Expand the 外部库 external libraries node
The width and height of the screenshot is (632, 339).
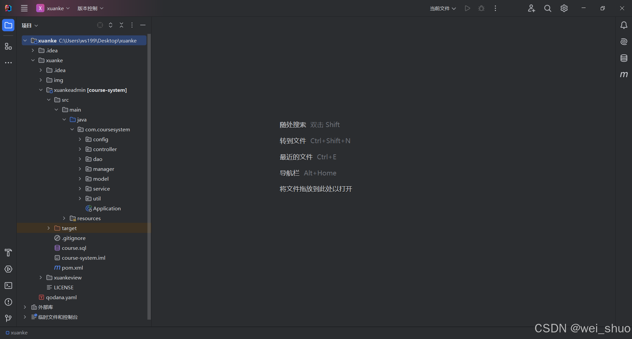25,307
